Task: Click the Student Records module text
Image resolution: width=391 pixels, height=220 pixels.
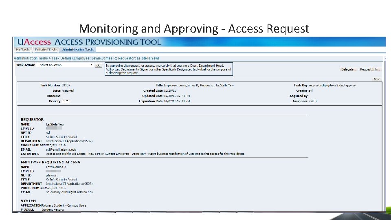Action: tap(53, 209)
